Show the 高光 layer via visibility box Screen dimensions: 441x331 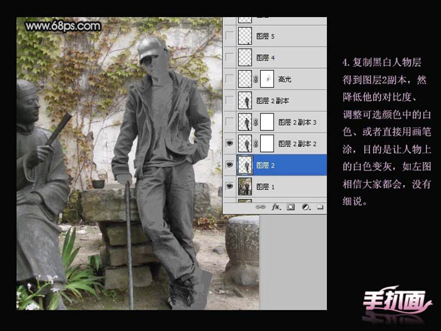coord(229,79)
